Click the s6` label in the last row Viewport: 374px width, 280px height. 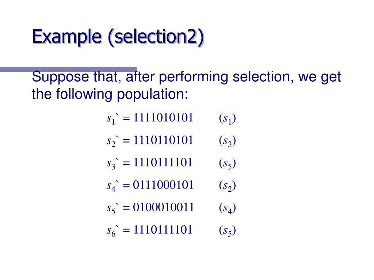click(x=112, y=230)
